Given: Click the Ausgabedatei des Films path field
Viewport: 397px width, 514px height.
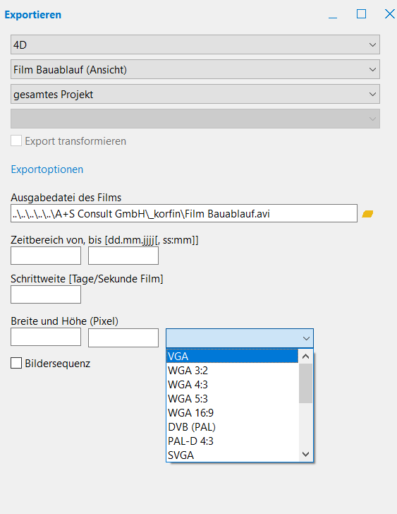Looking at the screenshot, I should pos(184,213).
